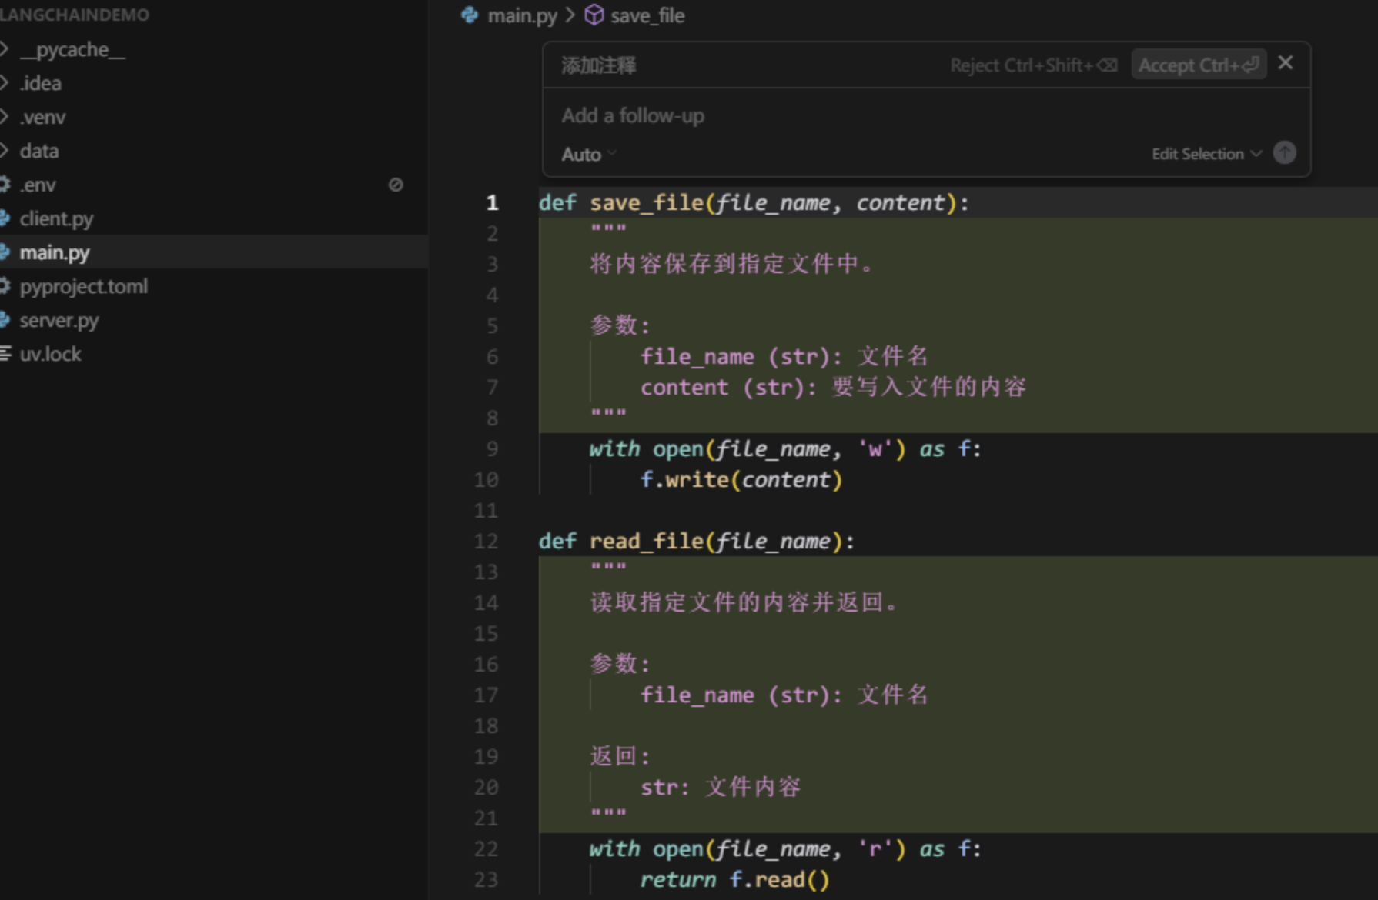Click the '读取指定文件的内容并返回' docstring line
1378x900 pixels.
point(744,602)
